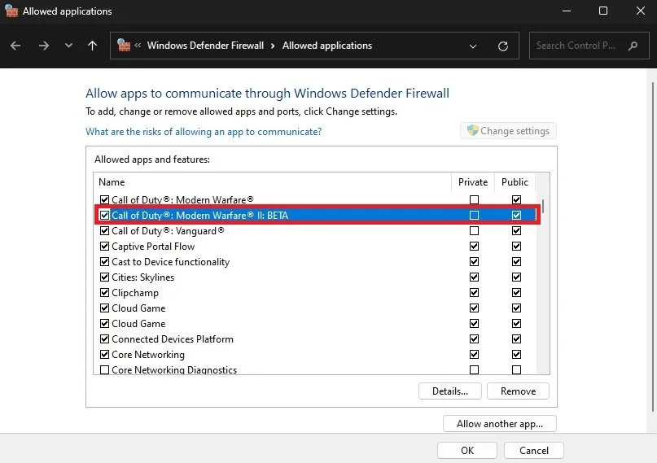This screenshot has width=657, height=463.
Task: Show hidden breadcrumb levels via double chevron
Action: (x=138, y=45)
